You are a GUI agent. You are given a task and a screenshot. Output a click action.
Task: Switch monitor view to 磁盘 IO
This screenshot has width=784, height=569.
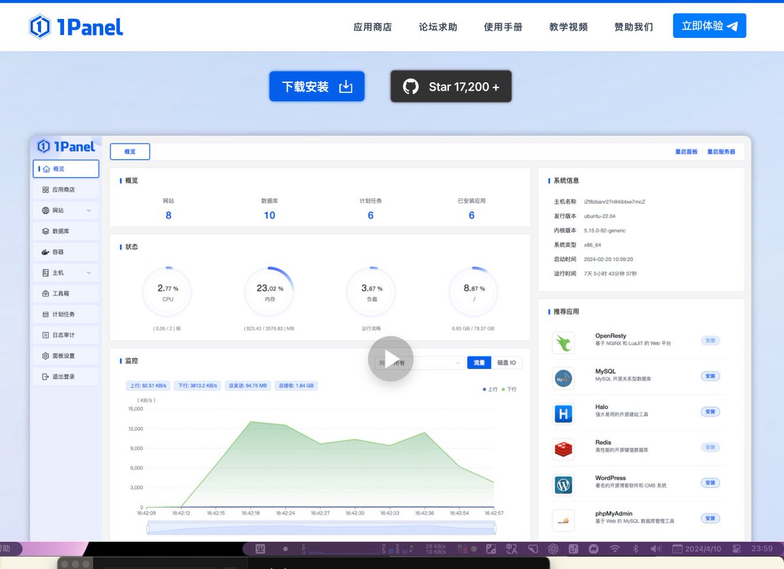(x=507, y=363)
